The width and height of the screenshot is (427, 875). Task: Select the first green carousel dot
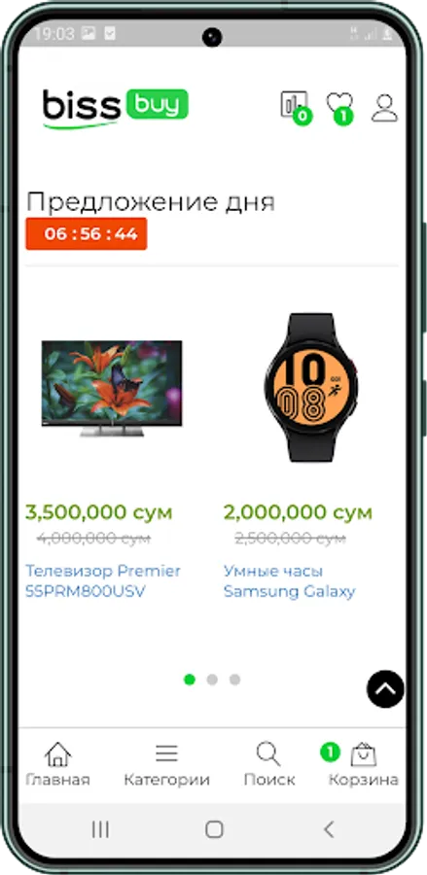pyautogui.click(x=190, y=680)
